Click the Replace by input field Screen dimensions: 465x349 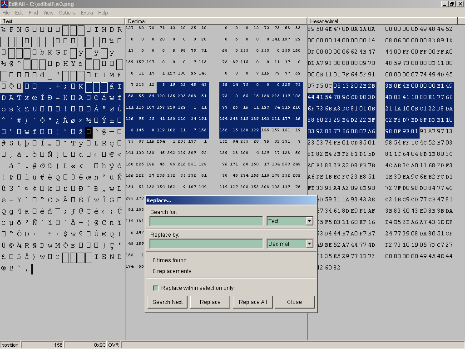coord(206,244)
